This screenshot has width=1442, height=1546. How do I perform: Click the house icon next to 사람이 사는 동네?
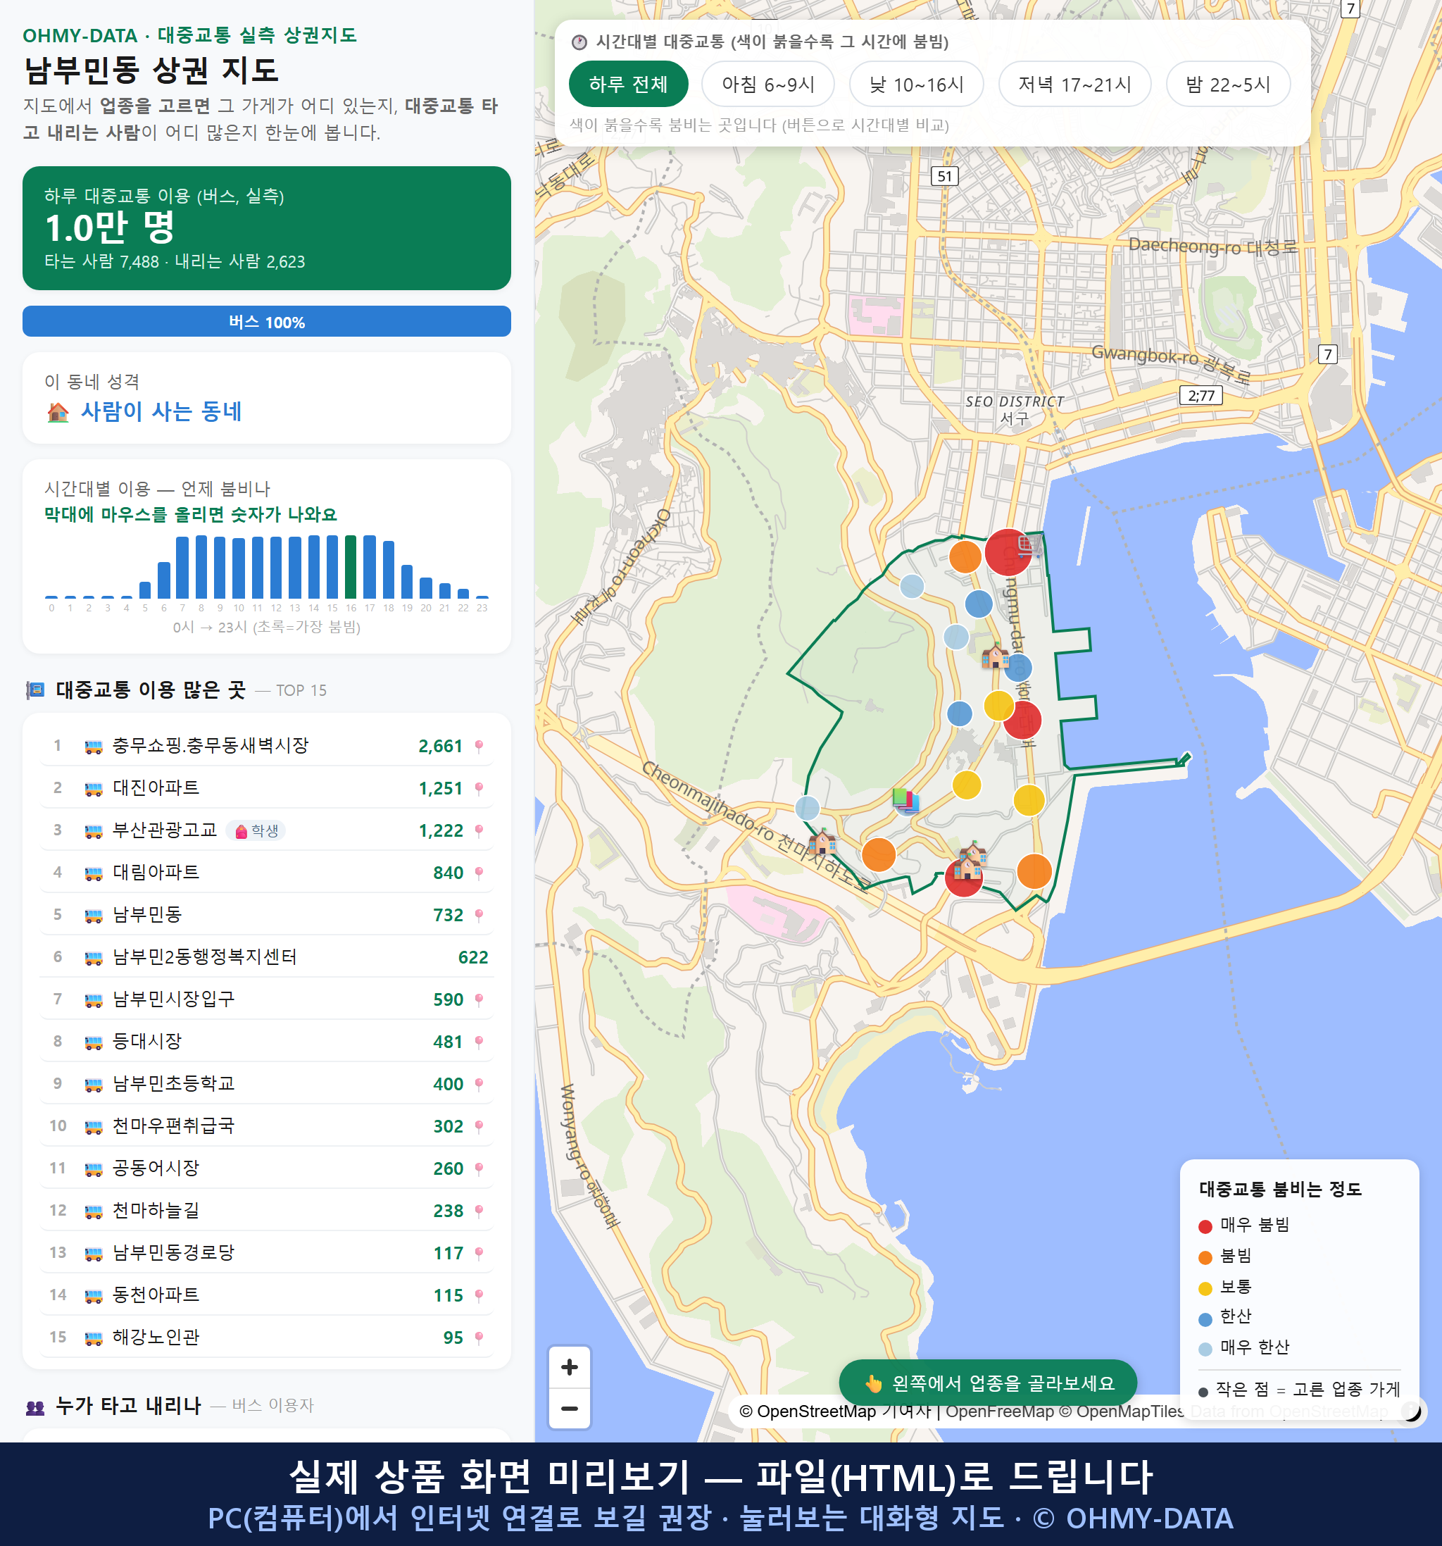tap(58, 411)
